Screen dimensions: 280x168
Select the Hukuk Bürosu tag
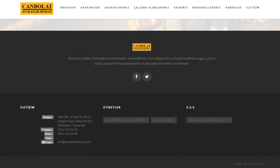pos(164,120)
